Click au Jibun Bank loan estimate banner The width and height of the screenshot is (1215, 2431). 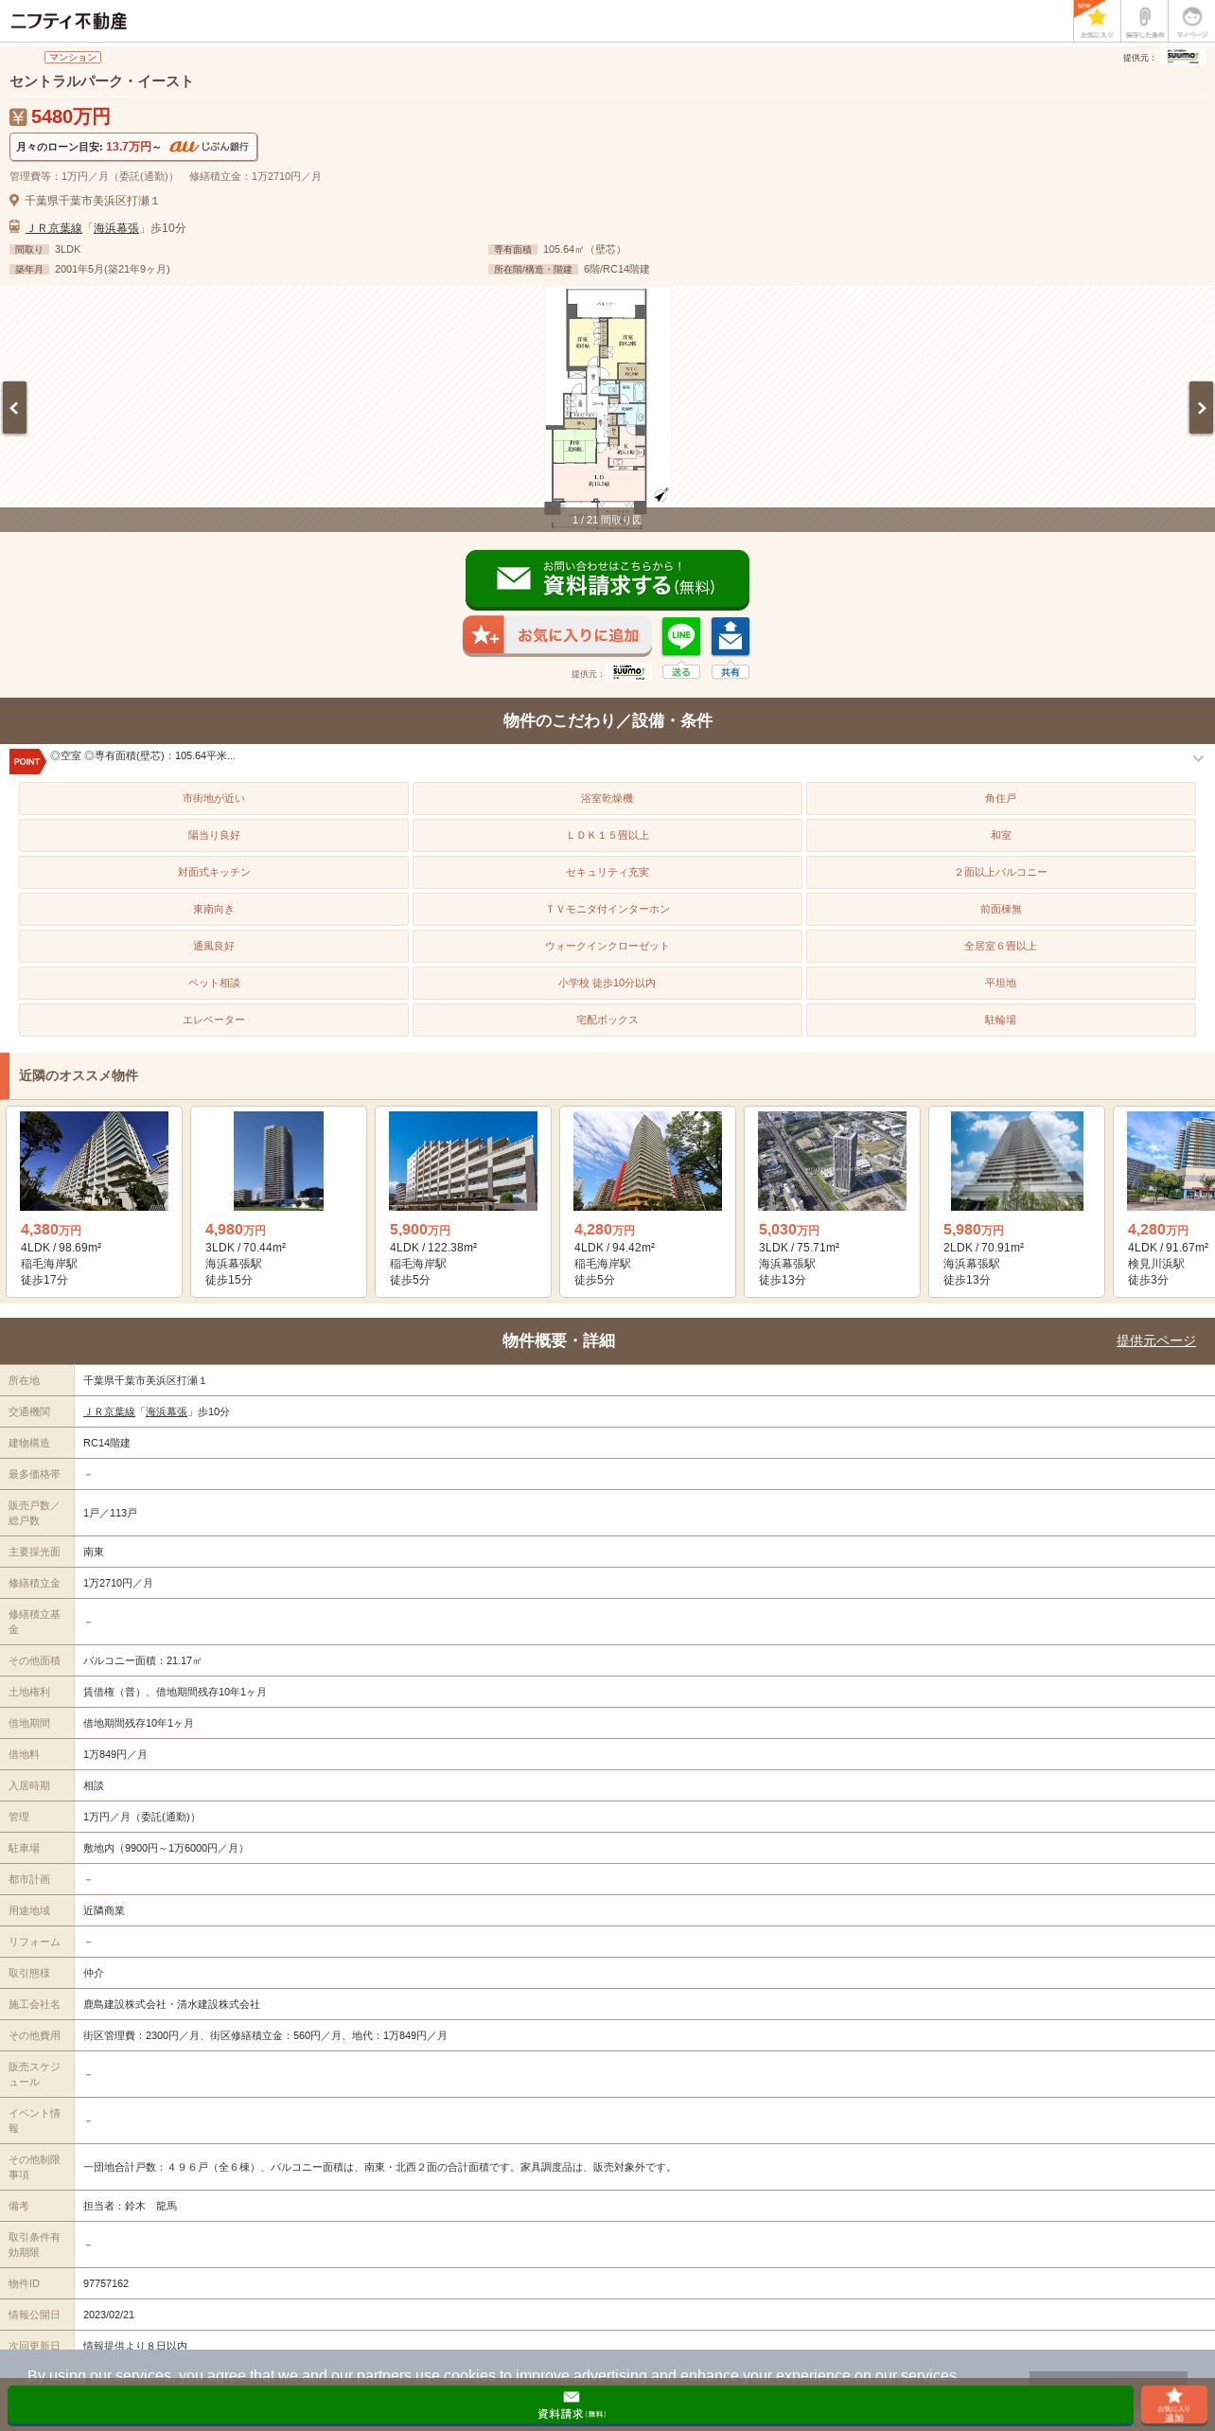133,147
